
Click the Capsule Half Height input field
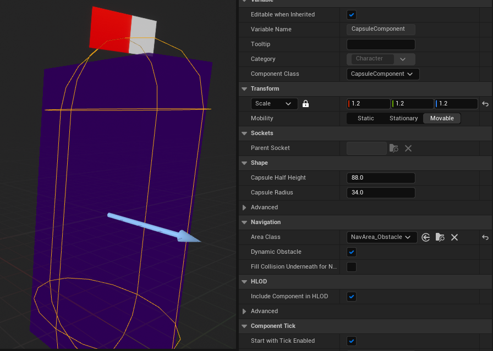pyautogui.click(x=381, y=178)
